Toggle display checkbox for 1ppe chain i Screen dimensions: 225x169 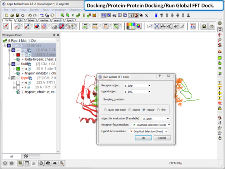pos(18,87)
